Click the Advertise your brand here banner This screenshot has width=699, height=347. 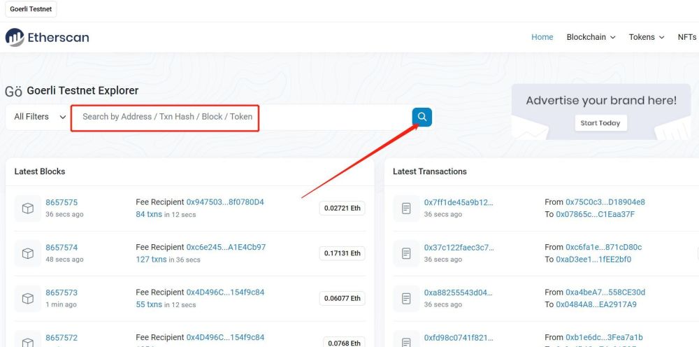(x=601, y=111)
